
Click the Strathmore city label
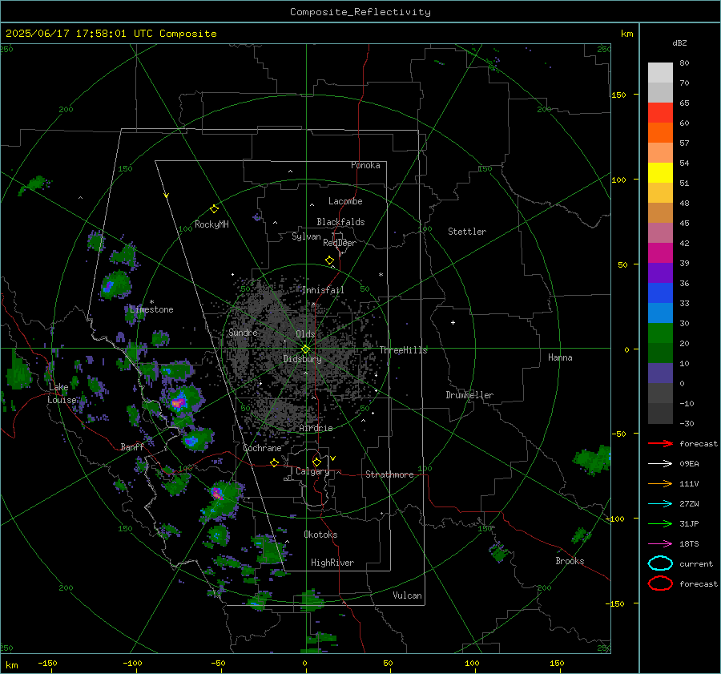389,474
